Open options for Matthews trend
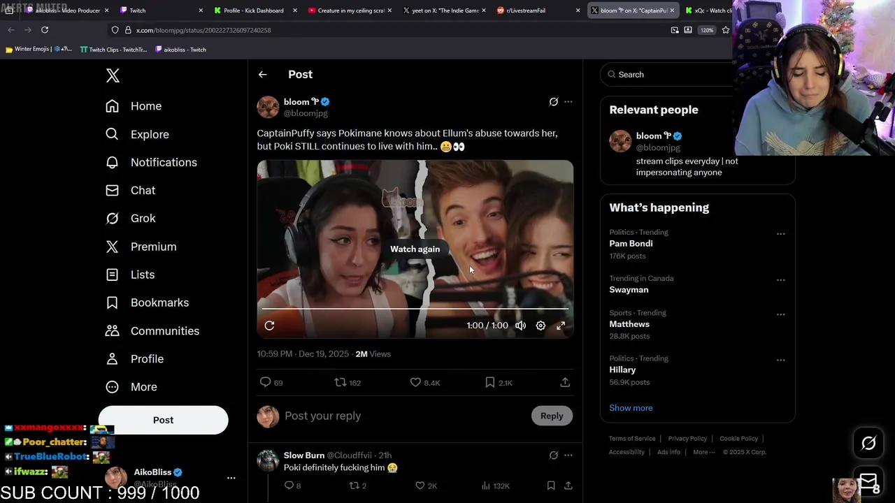This screenshot has width=895, height=503. 780,314
